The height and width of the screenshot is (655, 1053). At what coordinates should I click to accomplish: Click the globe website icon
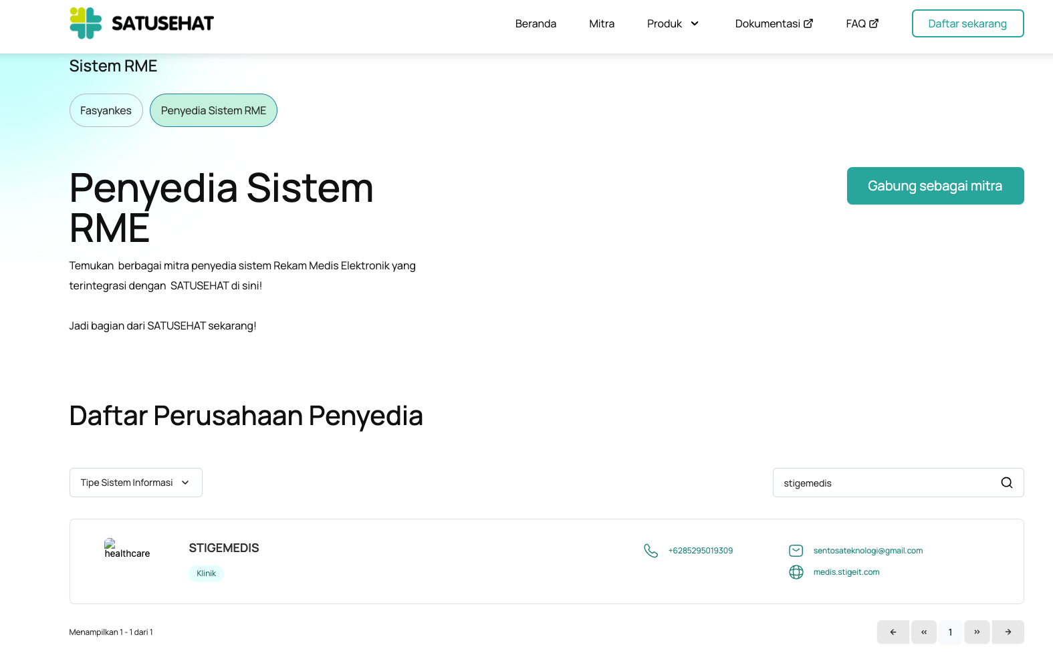click(796, 572)
